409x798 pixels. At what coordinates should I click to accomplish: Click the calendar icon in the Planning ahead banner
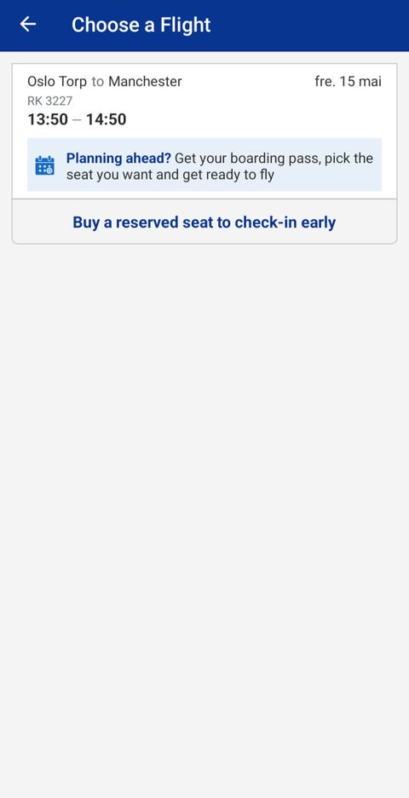point(45,165)
